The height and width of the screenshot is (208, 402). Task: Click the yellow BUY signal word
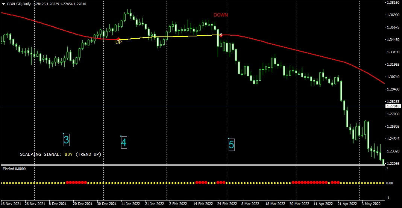[69, 154]
